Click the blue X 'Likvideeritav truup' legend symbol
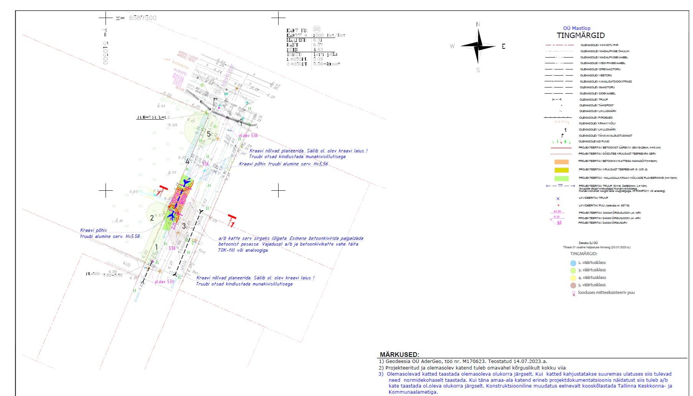The width and height of the screenshot is (693, 396). coord(558,199)
